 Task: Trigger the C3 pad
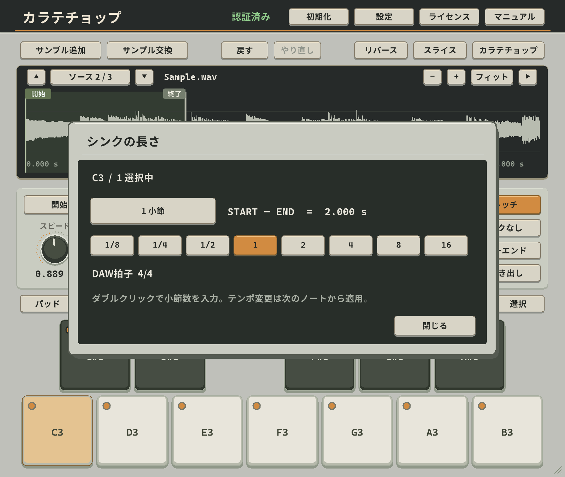click(57, 431)
